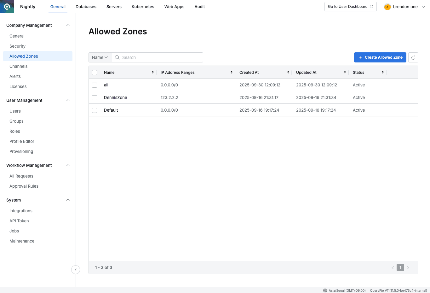The height and width of the screenshot is (293, 430).
Task: Click the brendon one avatar icon
Action: 387,6
